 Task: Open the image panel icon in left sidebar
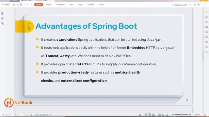[x=2, y=19]
